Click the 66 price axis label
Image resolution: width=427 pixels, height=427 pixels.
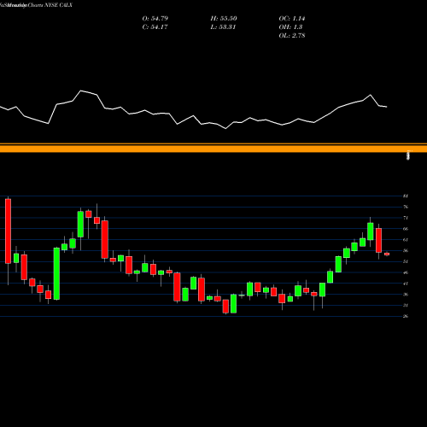pos(406,229)
